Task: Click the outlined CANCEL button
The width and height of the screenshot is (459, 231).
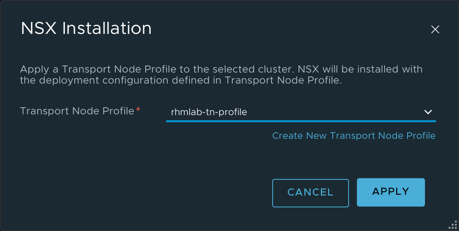Action: click(310, 193)
